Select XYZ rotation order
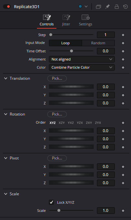Viewport: 131px width, 220px height. tap(53, 123)
